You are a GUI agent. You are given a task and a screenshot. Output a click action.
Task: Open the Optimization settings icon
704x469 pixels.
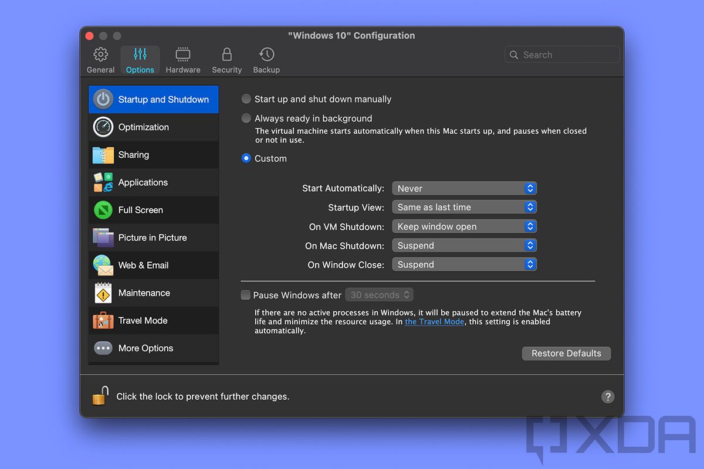(x=103, y=127)
